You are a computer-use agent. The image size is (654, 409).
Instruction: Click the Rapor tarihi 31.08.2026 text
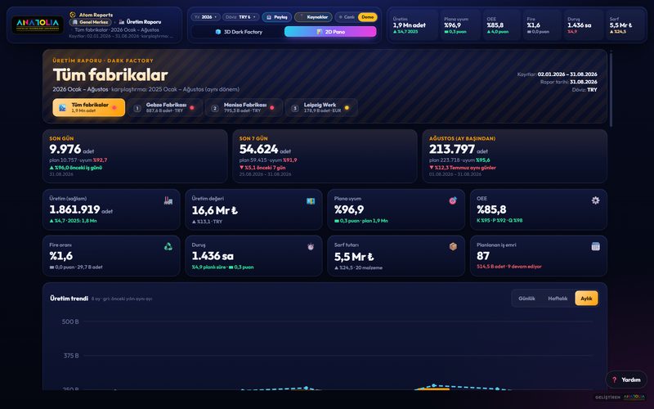click(x=568, y=82)
